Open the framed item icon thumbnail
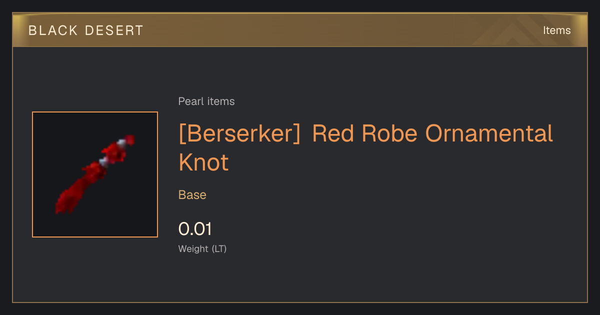This screenshot has height=315, width=600. (95, 174)
